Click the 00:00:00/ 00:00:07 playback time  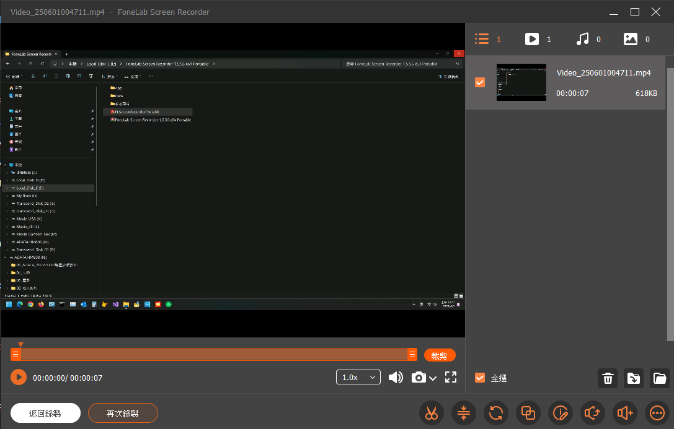click(x=68, y=378)
